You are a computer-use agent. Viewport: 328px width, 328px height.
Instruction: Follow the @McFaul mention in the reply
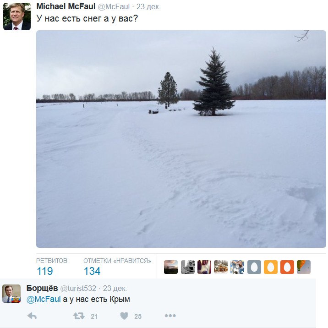pyautogui.click(x=44, y=299)
